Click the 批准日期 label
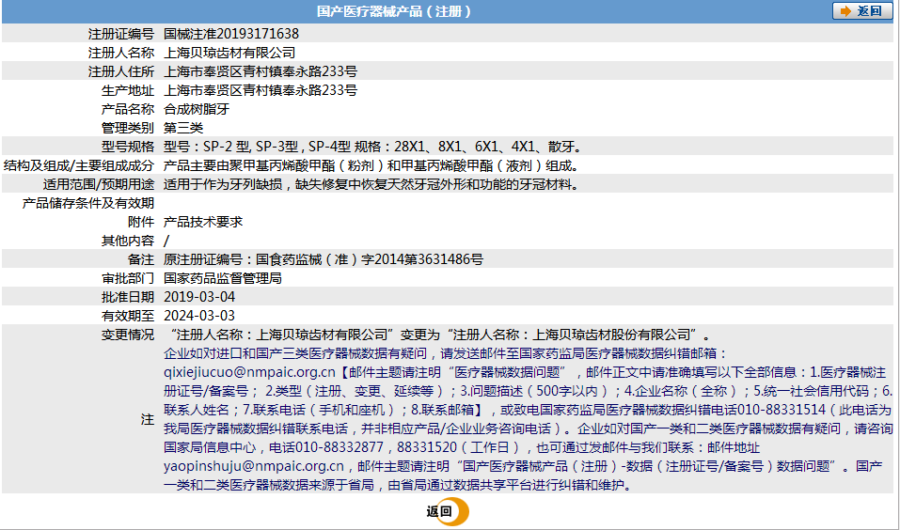 (x=128, y=297)
